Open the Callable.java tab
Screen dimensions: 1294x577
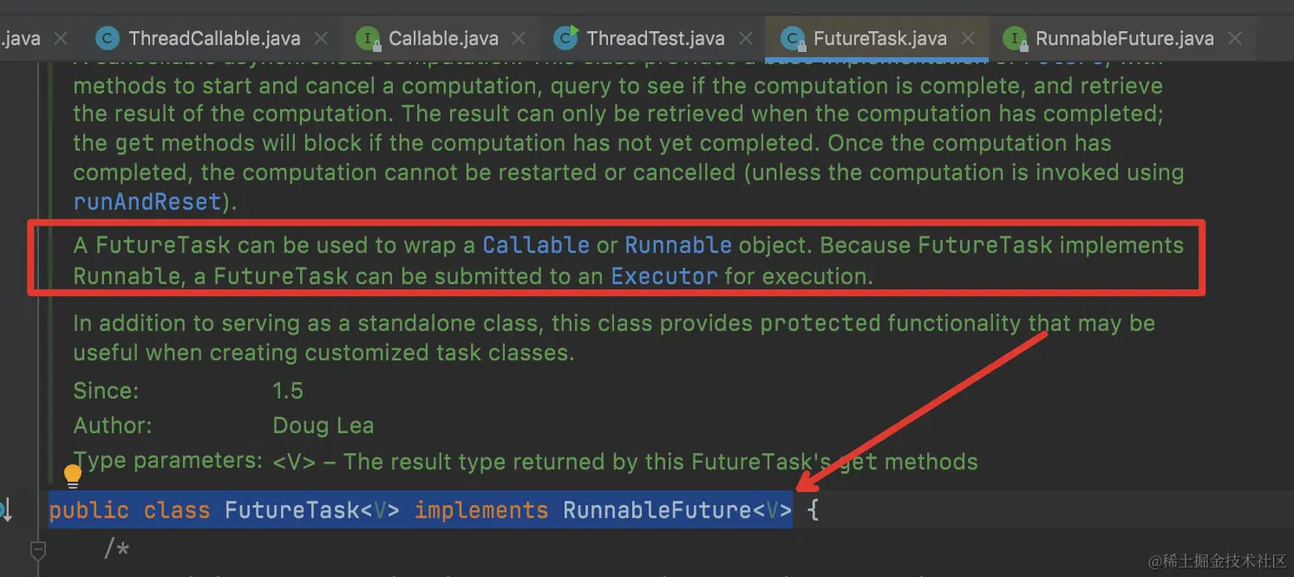442,38
